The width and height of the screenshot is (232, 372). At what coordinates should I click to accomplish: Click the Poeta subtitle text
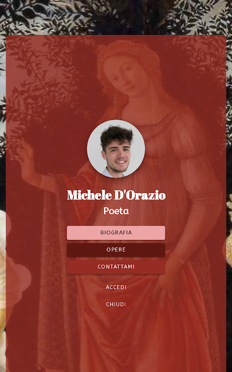(x=116, y=211)
